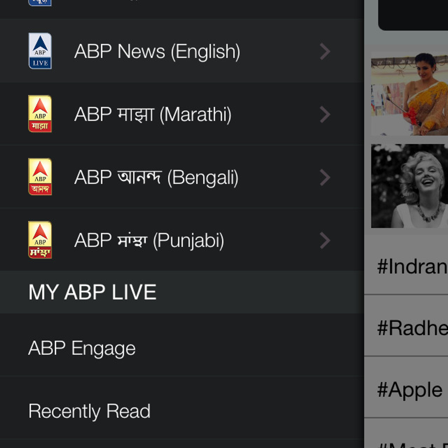Tap the #Indran trending hashtag
The height and width of the screenshot is (448, 448).
pos(412,267)
